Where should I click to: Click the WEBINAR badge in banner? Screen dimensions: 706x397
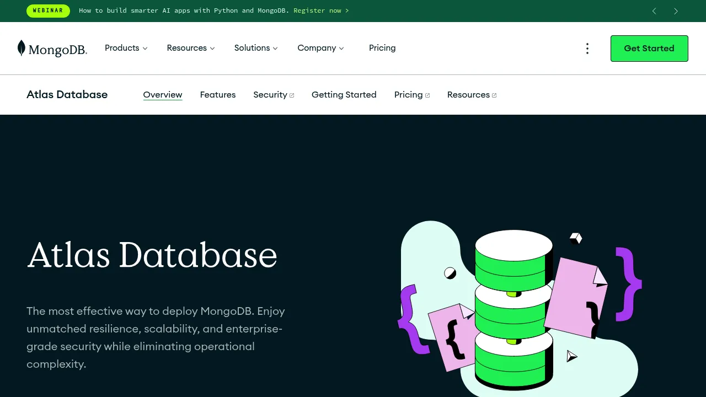pos(48,10)
